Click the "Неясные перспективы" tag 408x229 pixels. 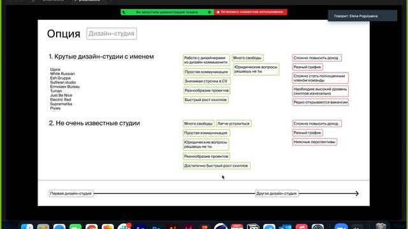314,142
